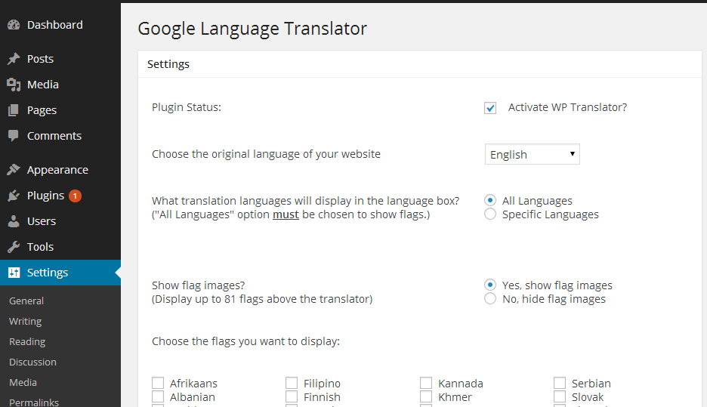Check the Kannada flag checkbox
The width and height of the screenshot is (707, 407).
tap(426, 383)
